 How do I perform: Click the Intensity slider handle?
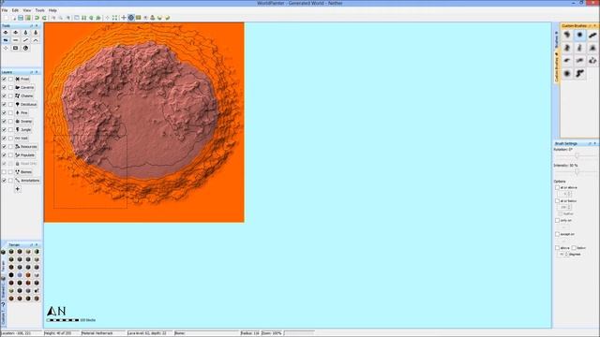tap(577, 172)
